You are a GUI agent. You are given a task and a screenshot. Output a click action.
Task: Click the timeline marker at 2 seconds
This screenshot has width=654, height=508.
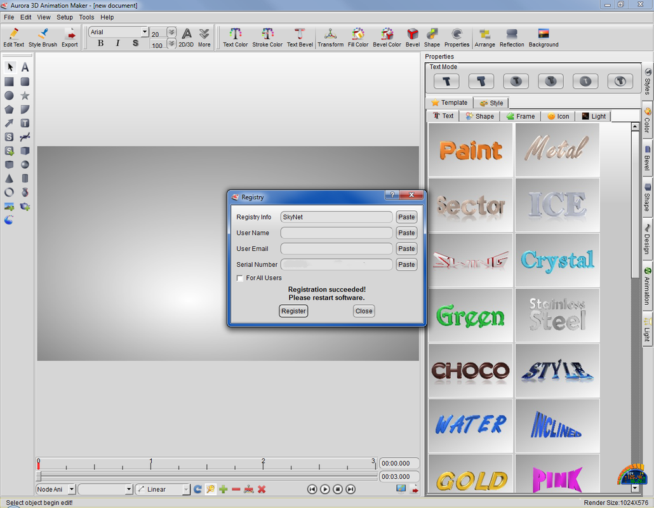[263, 464]
